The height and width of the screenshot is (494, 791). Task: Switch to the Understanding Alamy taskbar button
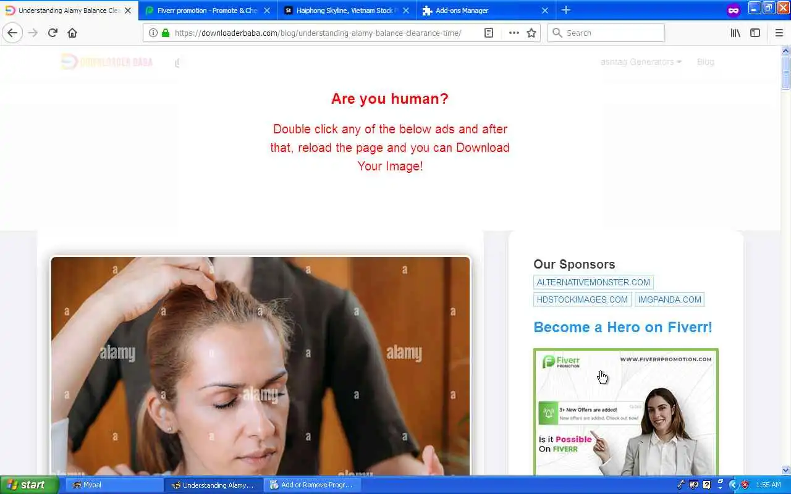coord(214,485)
